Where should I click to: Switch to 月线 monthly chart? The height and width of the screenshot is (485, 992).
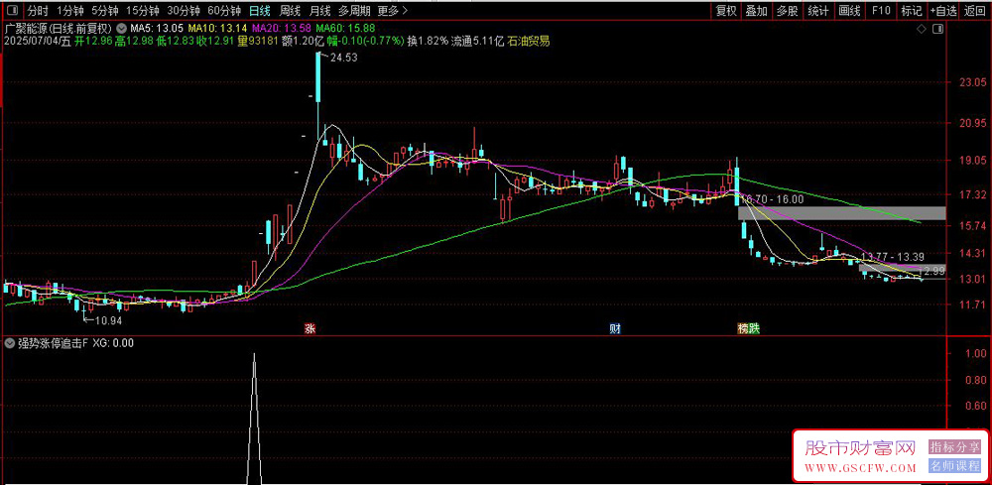(x=320, y=11)
